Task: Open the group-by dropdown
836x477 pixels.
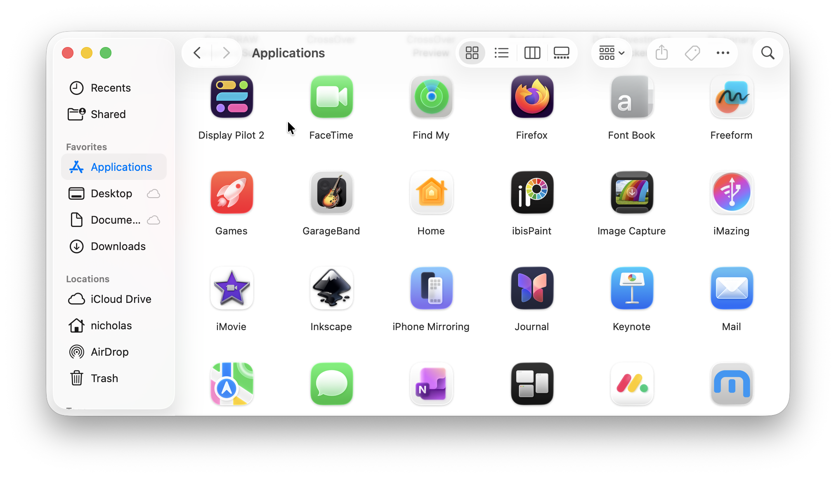Action: (x=612, y=53)
